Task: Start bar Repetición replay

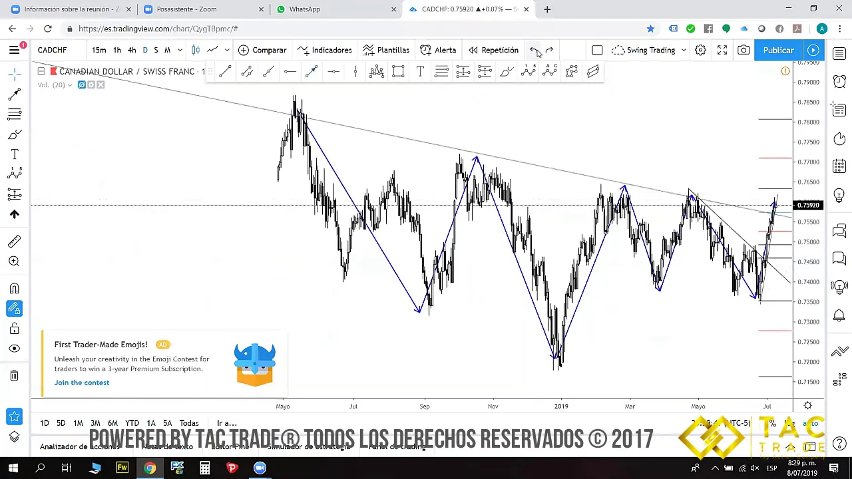Action: pyautogui.click(x=493, y=50)
